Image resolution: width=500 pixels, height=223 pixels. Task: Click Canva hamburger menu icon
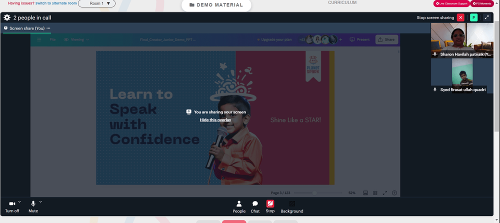point(39,39)
